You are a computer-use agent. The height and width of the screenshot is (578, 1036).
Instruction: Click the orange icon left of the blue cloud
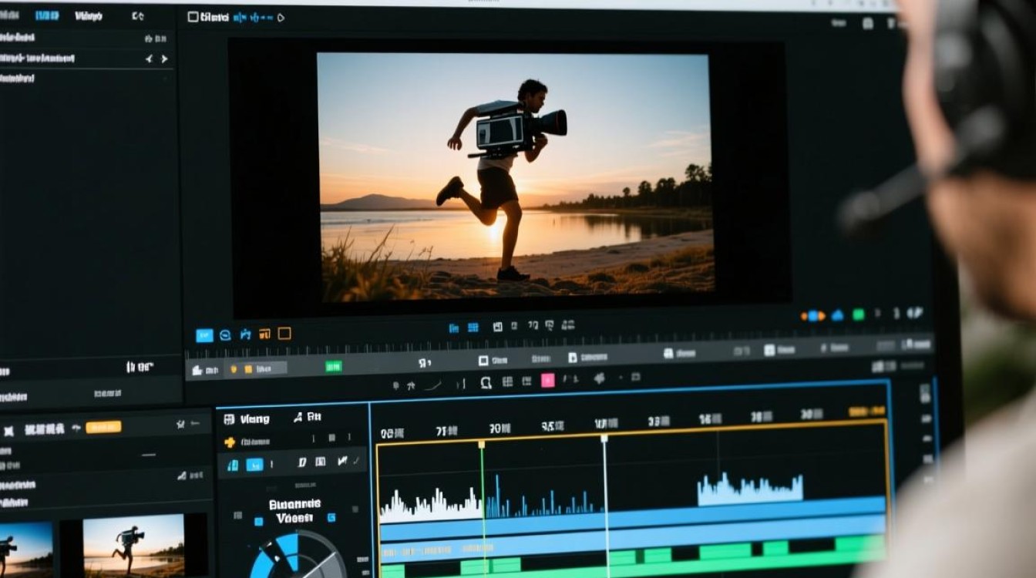(x=813, y=315)
